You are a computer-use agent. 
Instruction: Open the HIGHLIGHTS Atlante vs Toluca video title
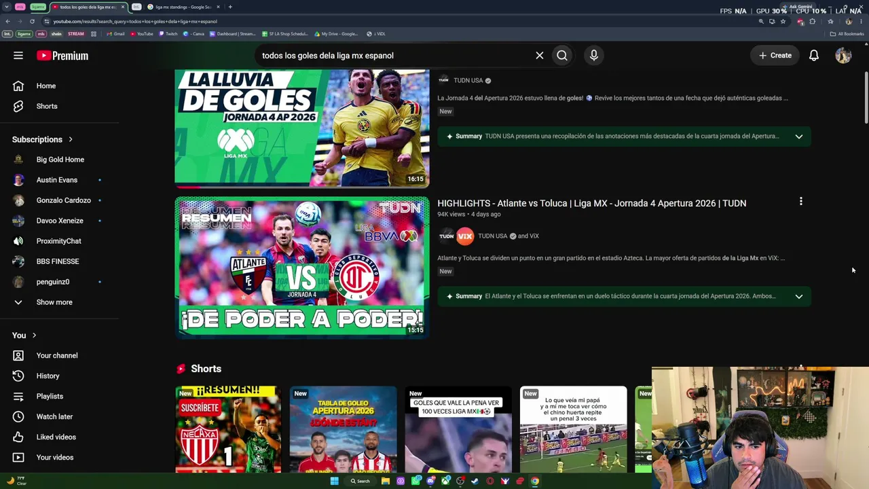(x=592, y=203)
